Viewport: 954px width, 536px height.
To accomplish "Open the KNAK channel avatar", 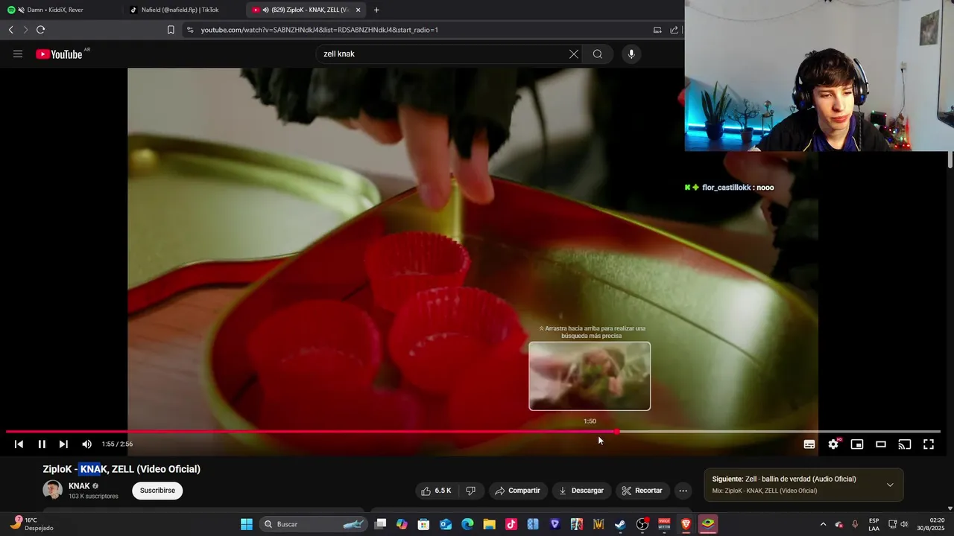I will [53, 490].
